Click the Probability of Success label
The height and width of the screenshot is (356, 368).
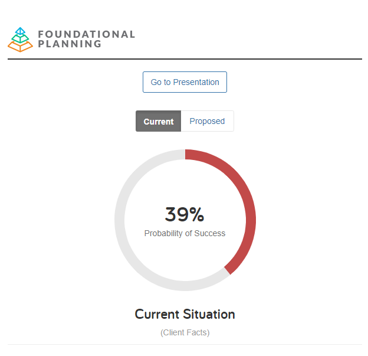(185, 233)
